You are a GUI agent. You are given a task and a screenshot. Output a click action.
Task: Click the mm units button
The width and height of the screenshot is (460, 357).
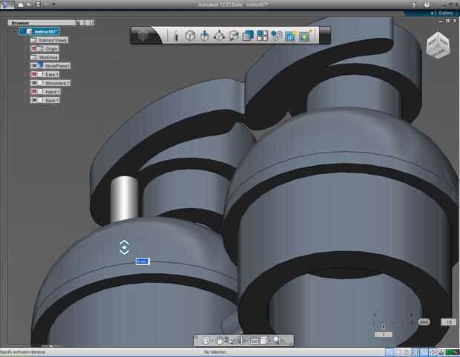(424, 322)
